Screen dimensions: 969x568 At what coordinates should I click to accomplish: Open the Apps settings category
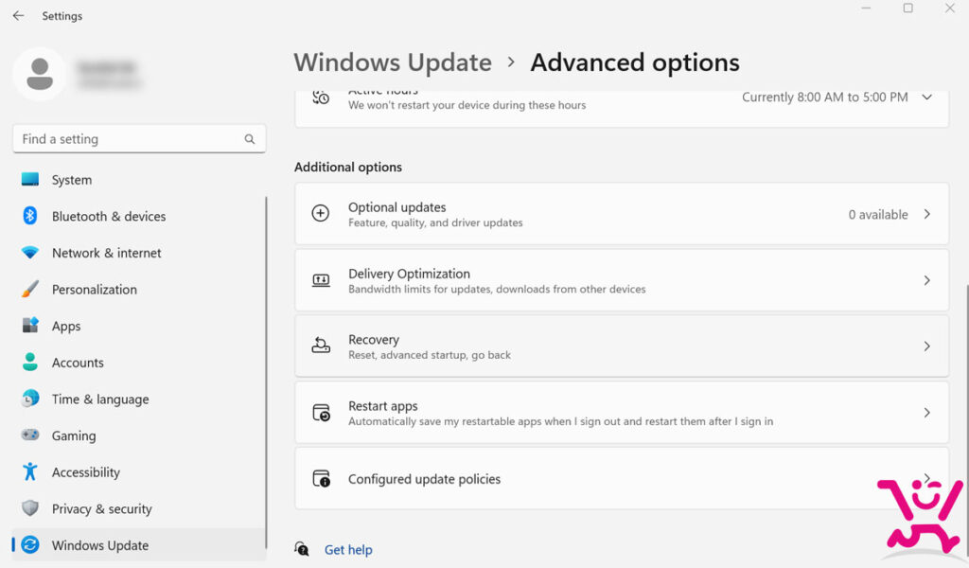(138, 326)
